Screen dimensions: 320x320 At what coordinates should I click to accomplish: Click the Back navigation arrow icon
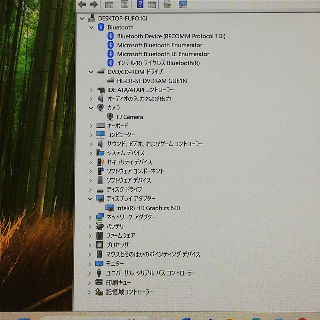click(83, 4)
